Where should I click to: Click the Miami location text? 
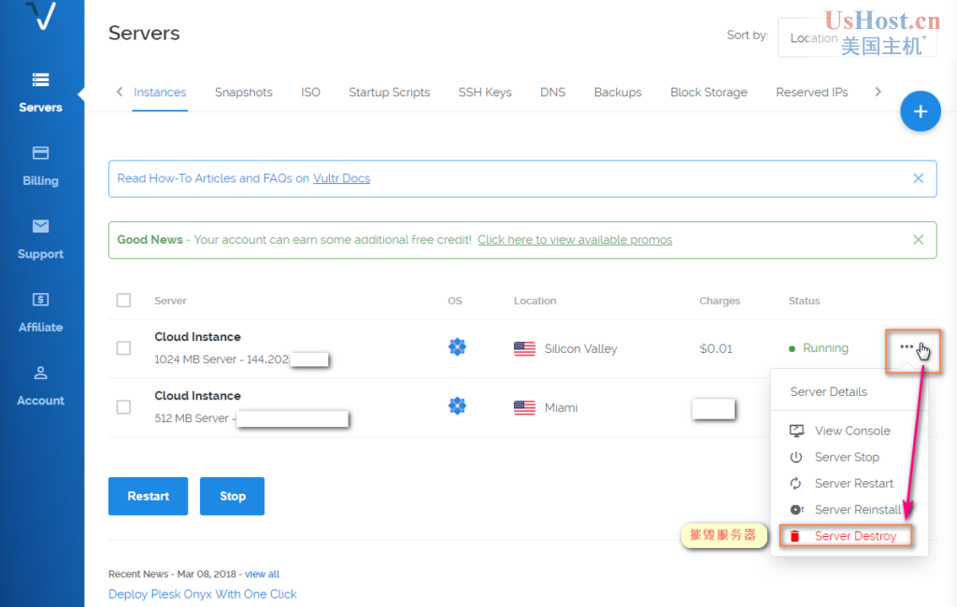561,407
